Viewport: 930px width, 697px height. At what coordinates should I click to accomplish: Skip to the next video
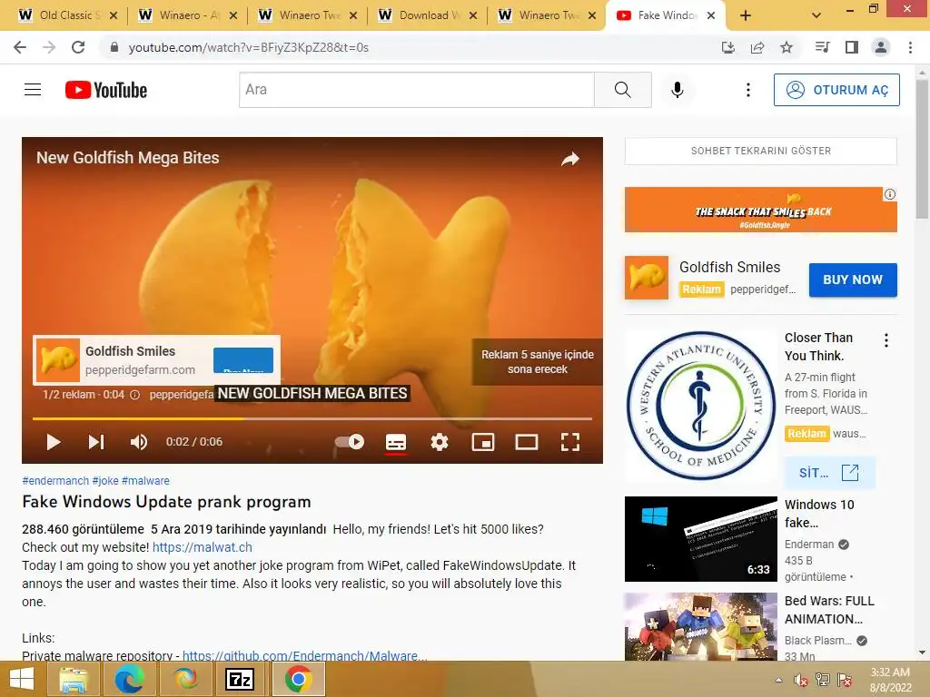click(x=96, y=442)
